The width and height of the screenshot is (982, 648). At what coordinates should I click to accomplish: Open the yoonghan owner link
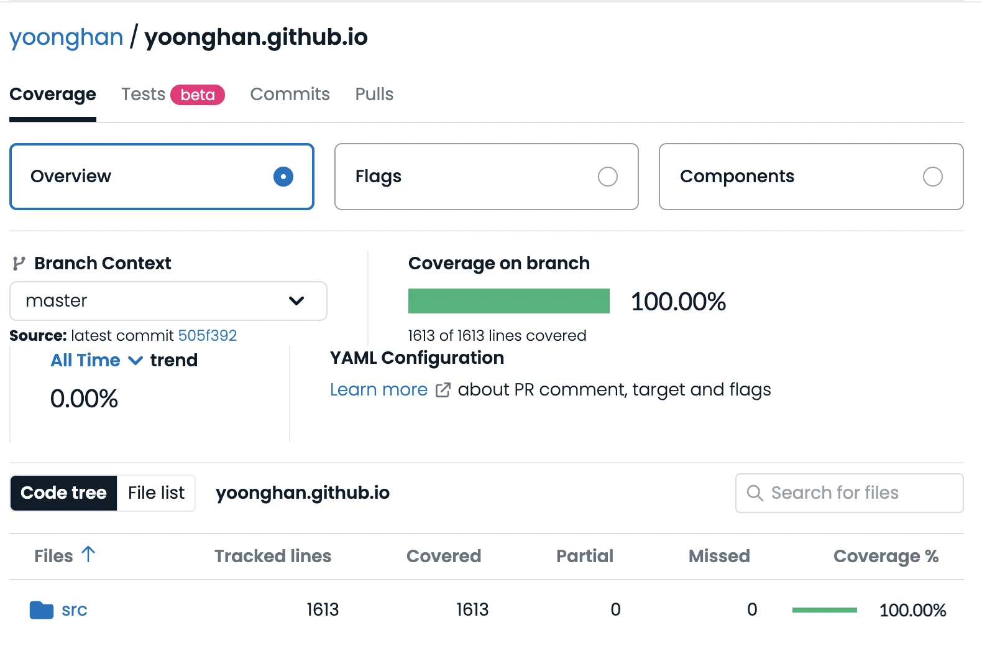(x=67, y=37)
